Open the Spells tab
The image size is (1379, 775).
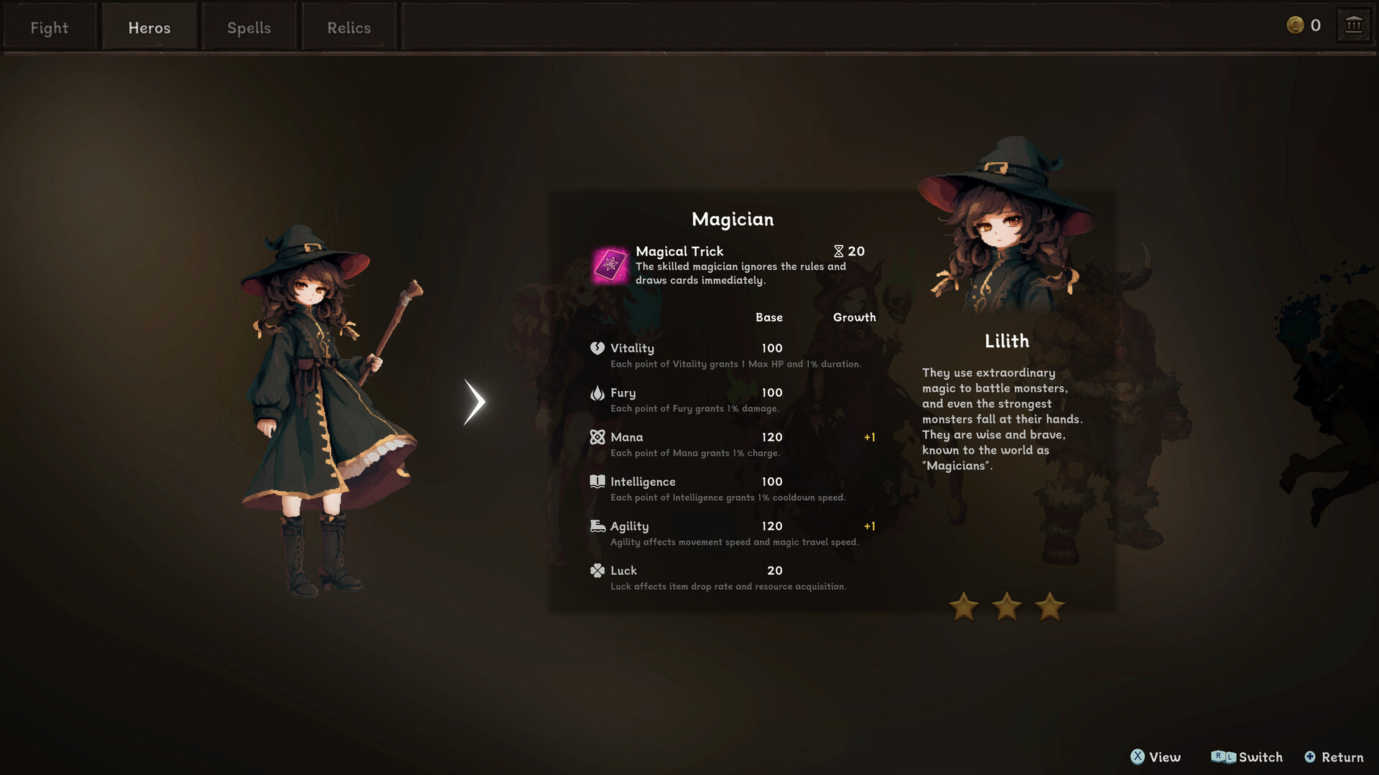click(249, 27)
